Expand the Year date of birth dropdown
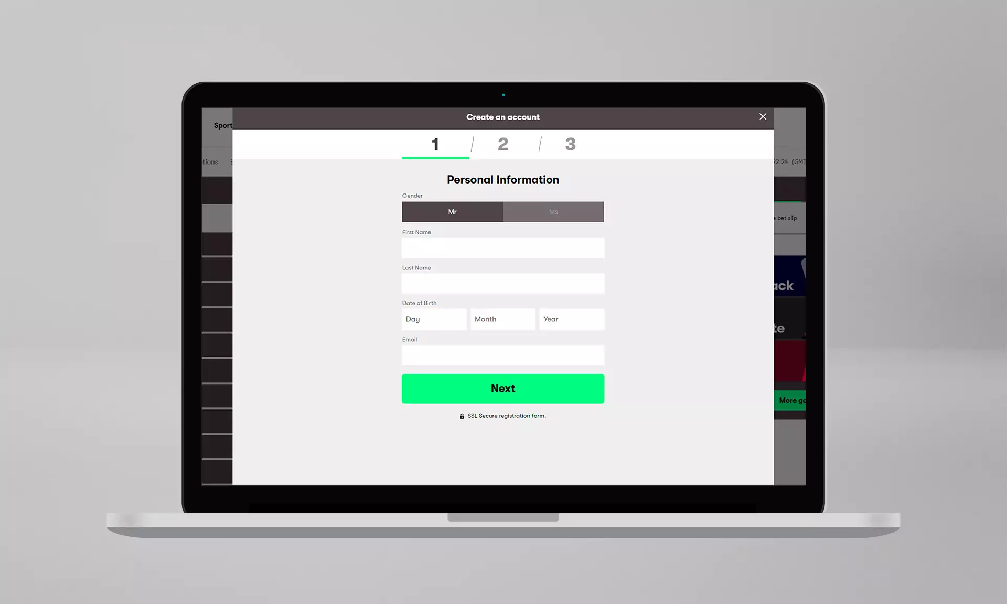Viewport: 1007px width, 604px height. pos(572,319)
